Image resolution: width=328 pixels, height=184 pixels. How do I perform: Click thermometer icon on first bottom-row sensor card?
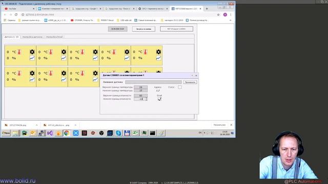19,73
